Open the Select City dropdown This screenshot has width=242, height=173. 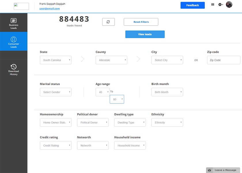pos(167,60)
